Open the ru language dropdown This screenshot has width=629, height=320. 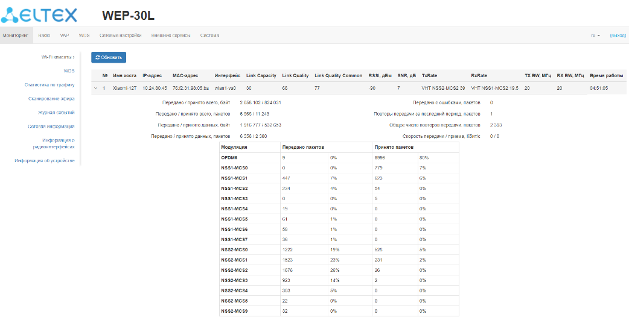(595, 36)
